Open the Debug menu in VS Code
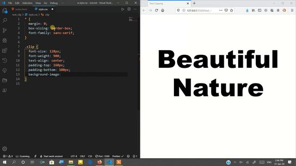The height and width of the screenshot is (166, 296). pyautogui.click(x=54, y=3)
